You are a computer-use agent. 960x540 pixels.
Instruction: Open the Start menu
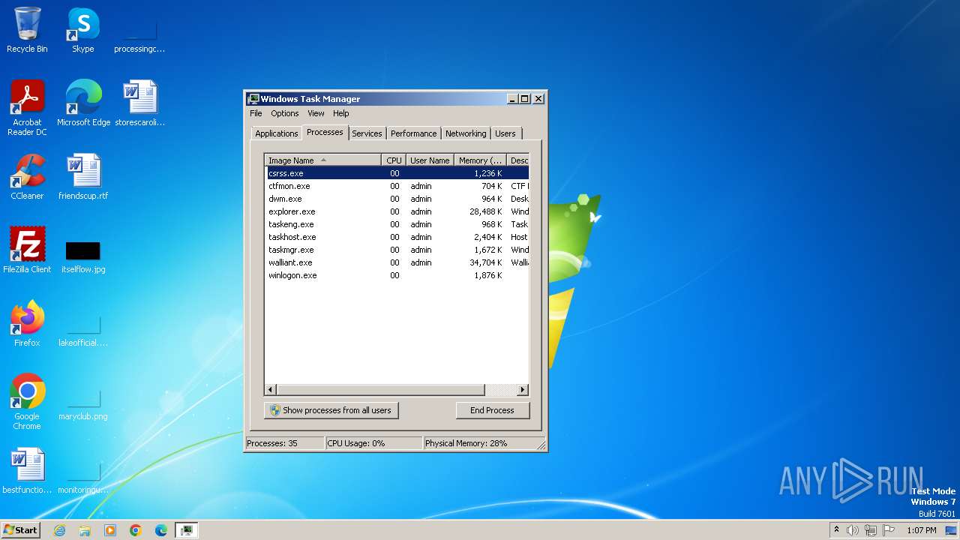21,530
